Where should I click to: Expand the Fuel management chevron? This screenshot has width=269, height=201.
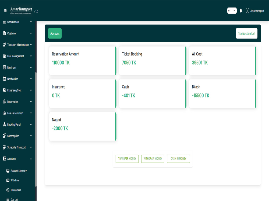(31, 56)
